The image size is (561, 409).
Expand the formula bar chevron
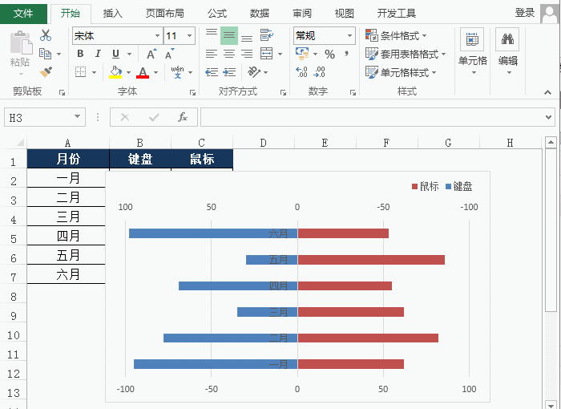(548, 117)
